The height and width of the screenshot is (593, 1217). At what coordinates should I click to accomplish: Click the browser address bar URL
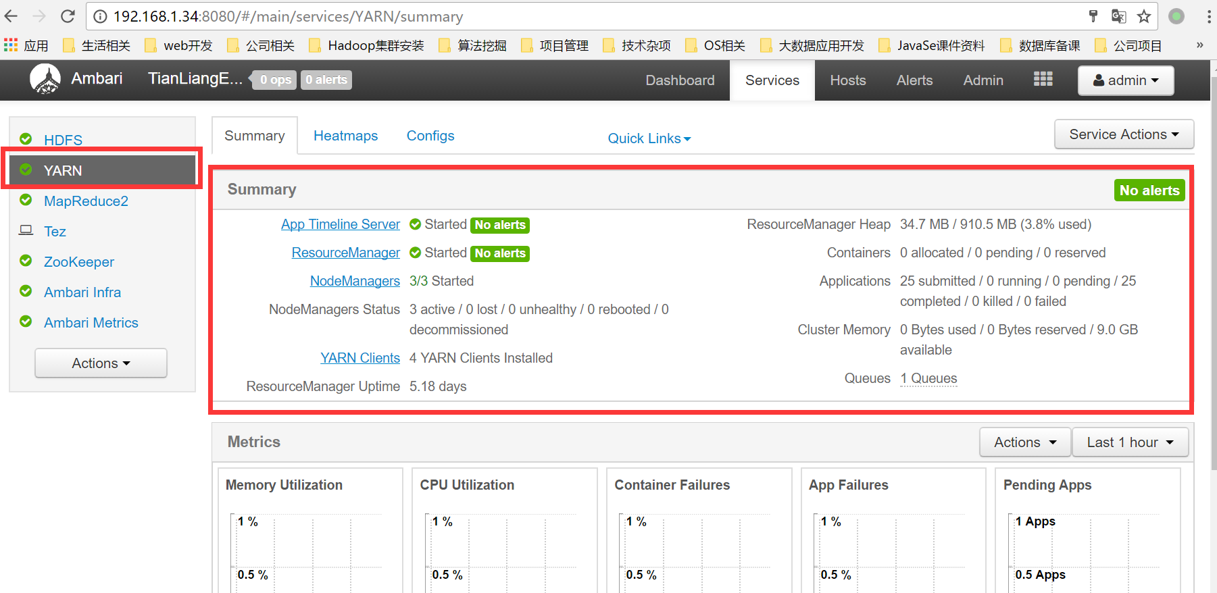[288, 16]
